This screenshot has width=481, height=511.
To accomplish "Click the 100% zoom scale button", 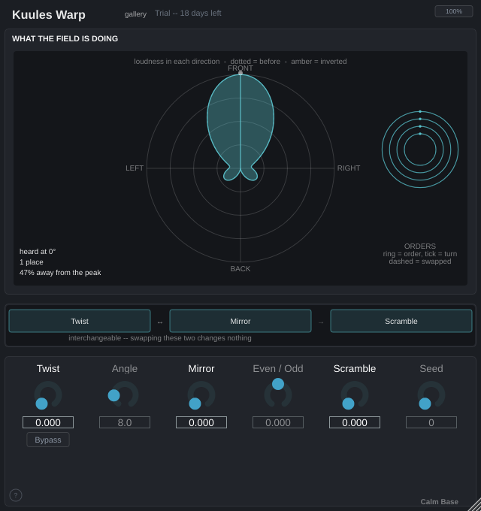I will coord(454,11).
